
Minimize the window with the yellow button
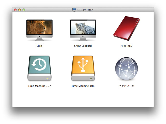(19, 10)
